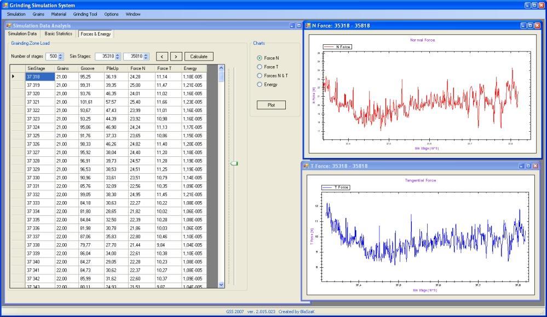This screenshot has width=547, height=317.
Task: Go to previous stage range with < button
Action: point(162,56)
